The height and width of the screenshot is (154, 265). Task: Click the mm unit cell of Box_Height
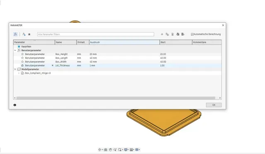click(x=79, y=54)
